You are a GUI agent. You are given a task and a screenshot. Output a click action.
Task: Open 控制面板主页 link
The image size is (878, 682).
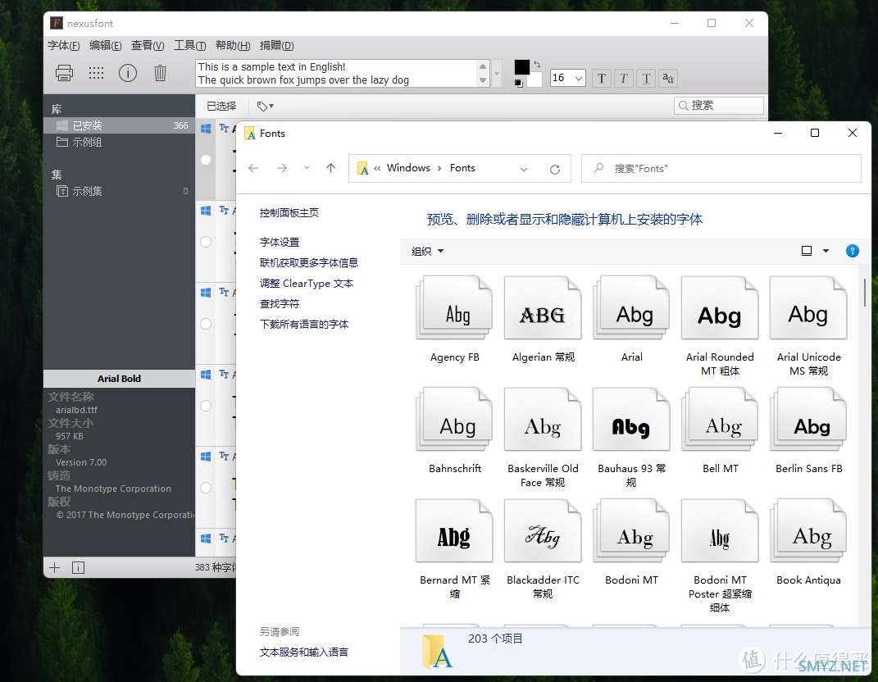coord(289,213)
